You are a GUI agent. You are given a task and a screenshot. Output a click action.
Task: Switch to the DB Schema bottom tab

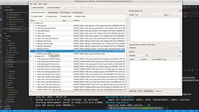point(149,91)
